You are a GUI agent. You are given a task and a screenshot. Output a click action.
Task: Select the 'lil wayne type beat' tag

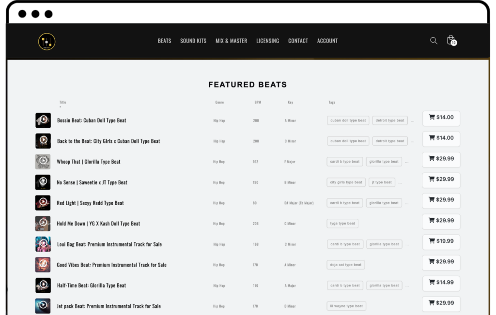(346, 306)
